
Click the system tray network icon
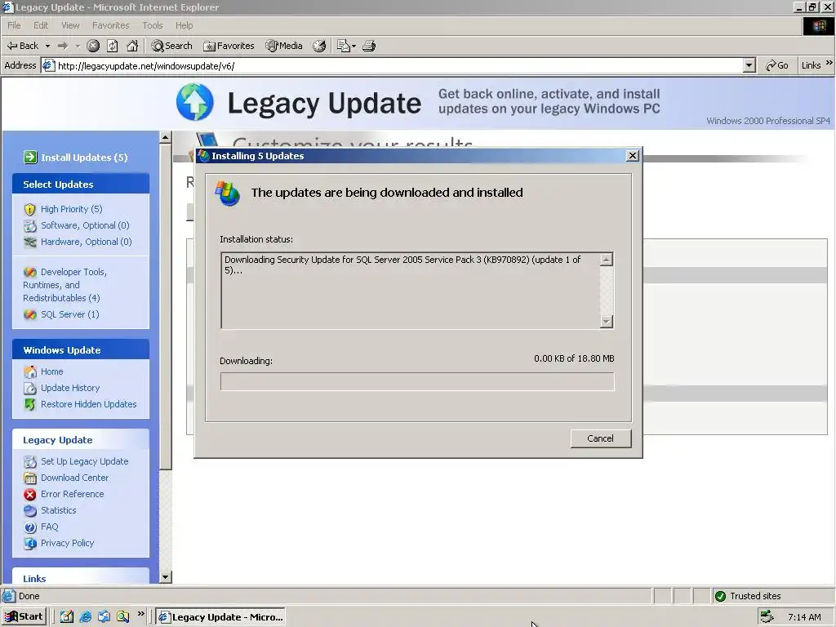(767, 617)
